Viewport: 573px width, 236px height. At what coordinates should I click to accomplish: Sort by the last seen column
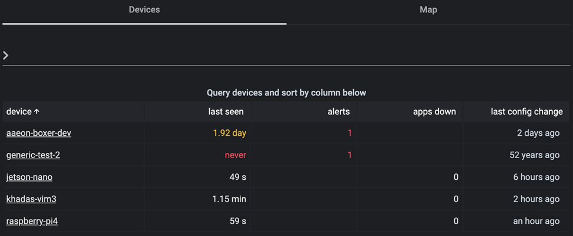point(226,112)
